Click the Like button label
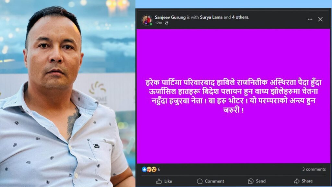Screen dimensions: 332x187 pyautogui.click(x=168, y=181)
